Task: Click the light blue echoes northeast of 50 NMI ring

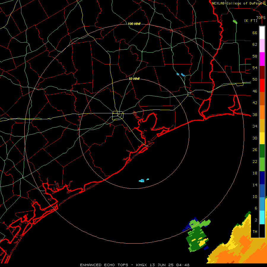Action: [x=181, y=74]
